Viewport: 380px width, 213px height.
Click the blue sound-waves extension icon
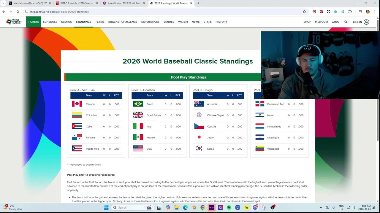tap(343, 12)
